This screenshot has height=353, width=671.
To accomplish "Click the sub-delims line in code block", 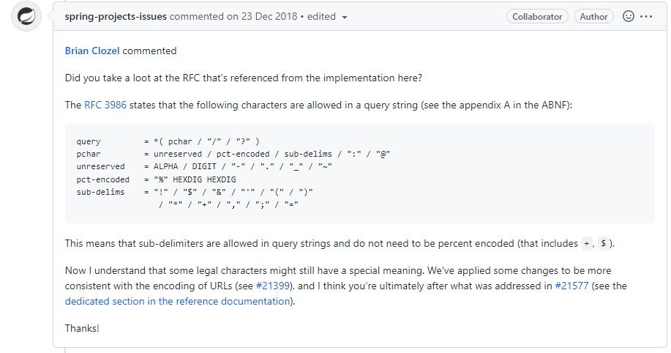I will pyautogui.click(x=194, y=192).
